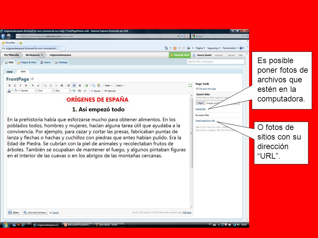Click the copy icon in editor toolbar

(x=93, y=85)
